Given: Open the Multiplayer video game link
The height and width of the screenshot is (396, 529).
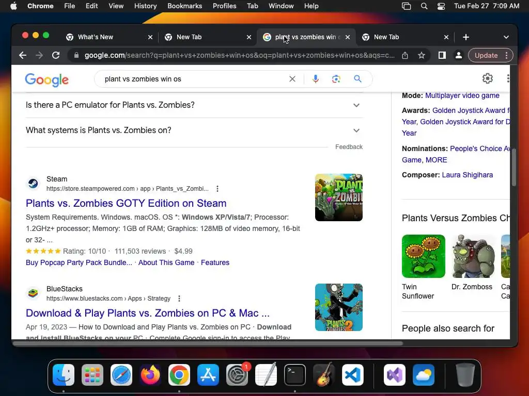Looking at the screenshot, I should (x=462, y=95).
